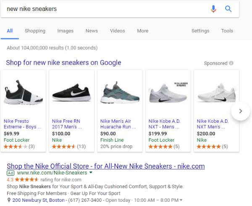Click the voice search microphone icon
This screenshot has width=252, height=206.
[214, 9]
